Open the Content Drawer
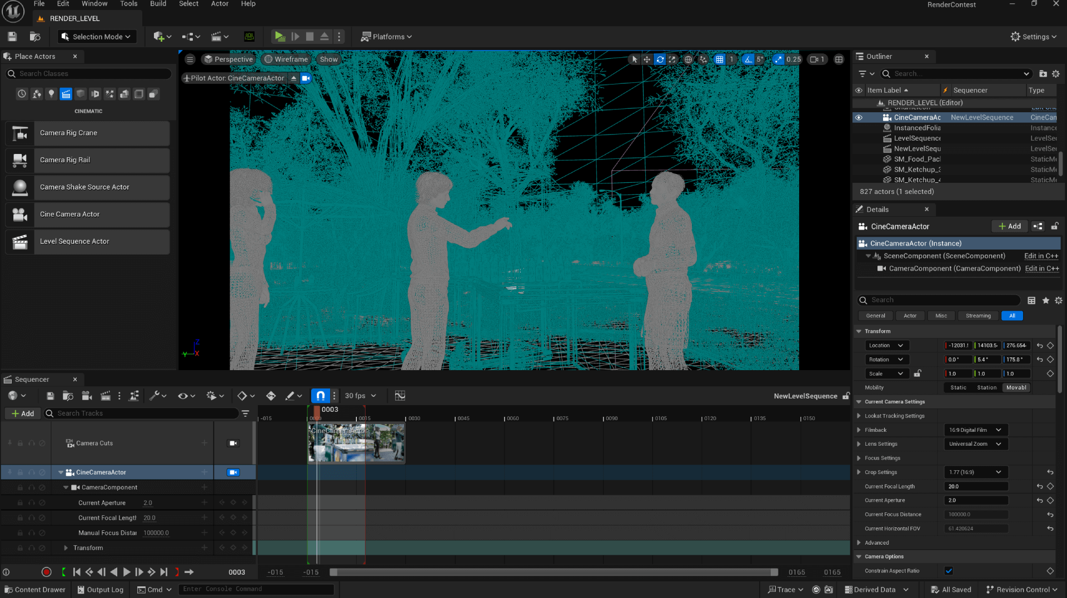The image size is (1067, 598). pos(34,590)
